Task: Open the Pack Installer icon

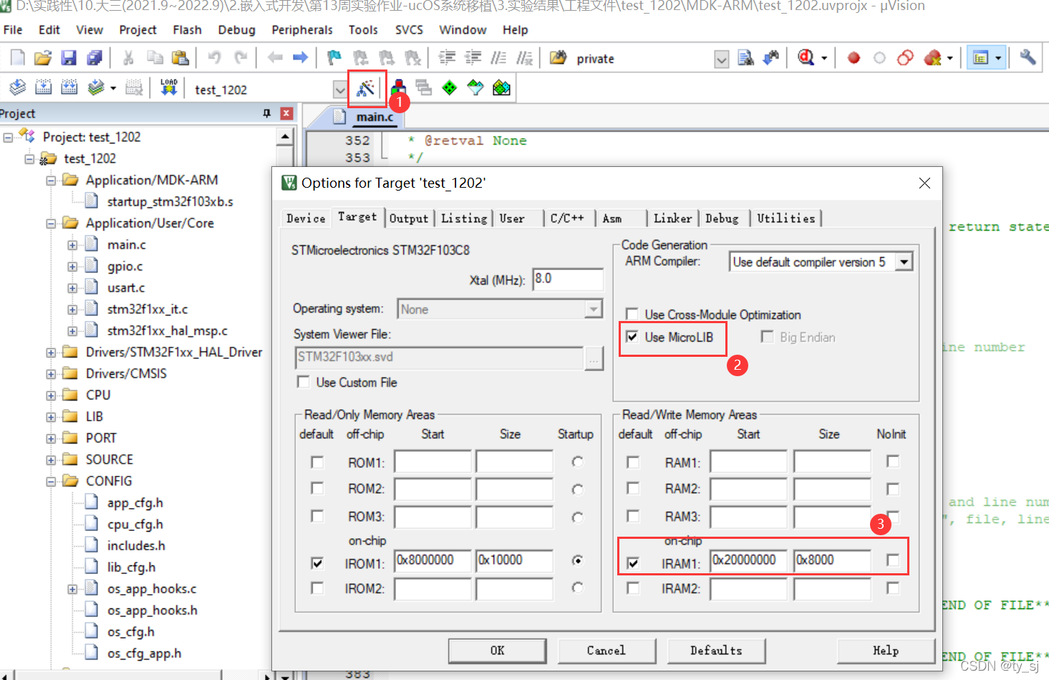Action: 501,88
